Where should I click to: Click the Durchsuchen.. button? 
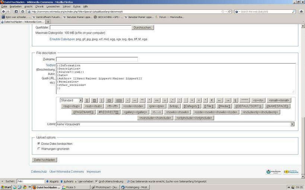click(x=143, y=27)
